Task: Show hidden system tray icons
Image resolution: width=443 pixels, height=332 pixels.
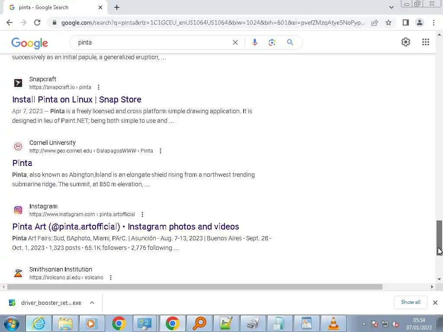Action: point(364,324)
